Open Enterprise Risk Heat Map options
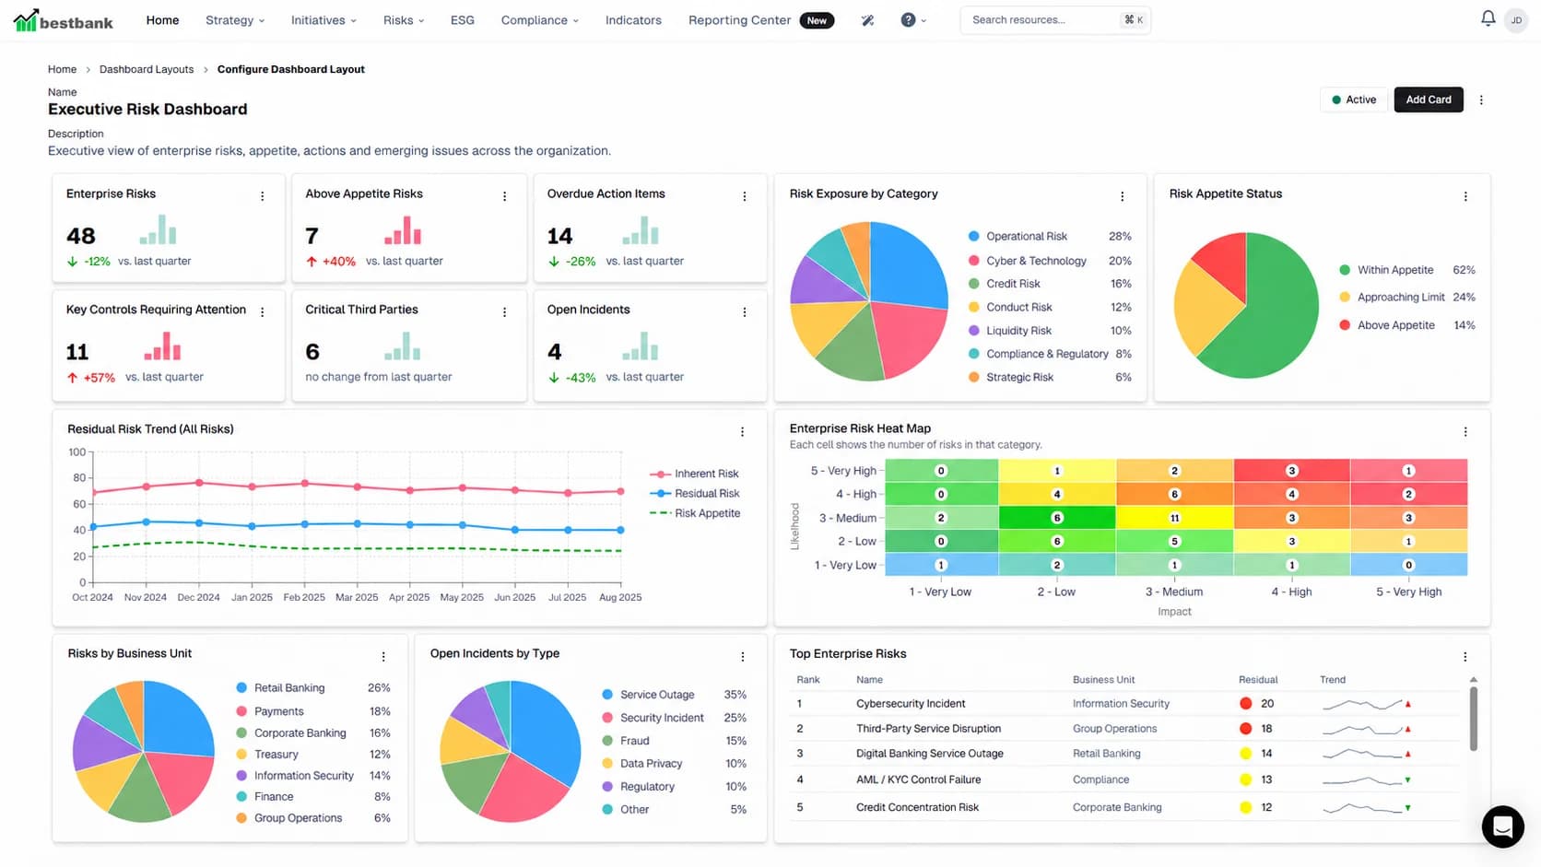Viewport: 1541px width, 867px height. pos(1465,431)
